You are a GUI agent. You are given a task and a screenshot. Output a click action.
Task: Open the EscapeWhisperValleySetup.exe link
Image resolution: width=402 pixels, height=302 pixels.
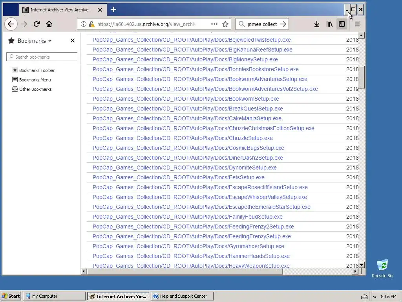tap(200, 197)
